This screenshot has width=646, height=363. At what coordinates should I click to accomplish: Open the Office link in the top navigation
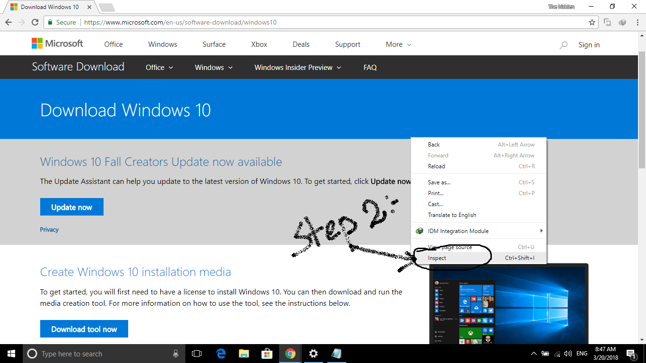tap(113, 44)
